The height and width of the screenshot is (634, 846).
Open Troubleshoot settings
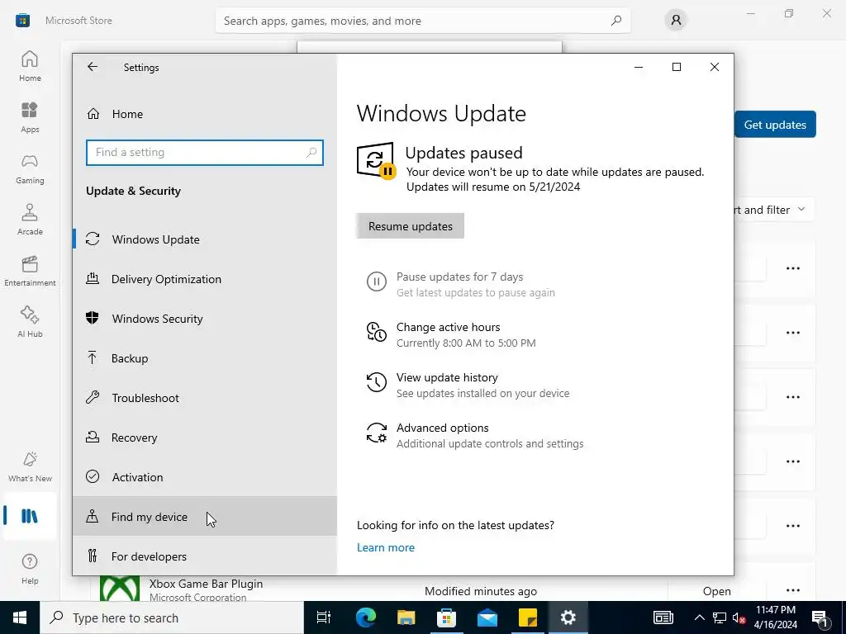pos(205,398)
